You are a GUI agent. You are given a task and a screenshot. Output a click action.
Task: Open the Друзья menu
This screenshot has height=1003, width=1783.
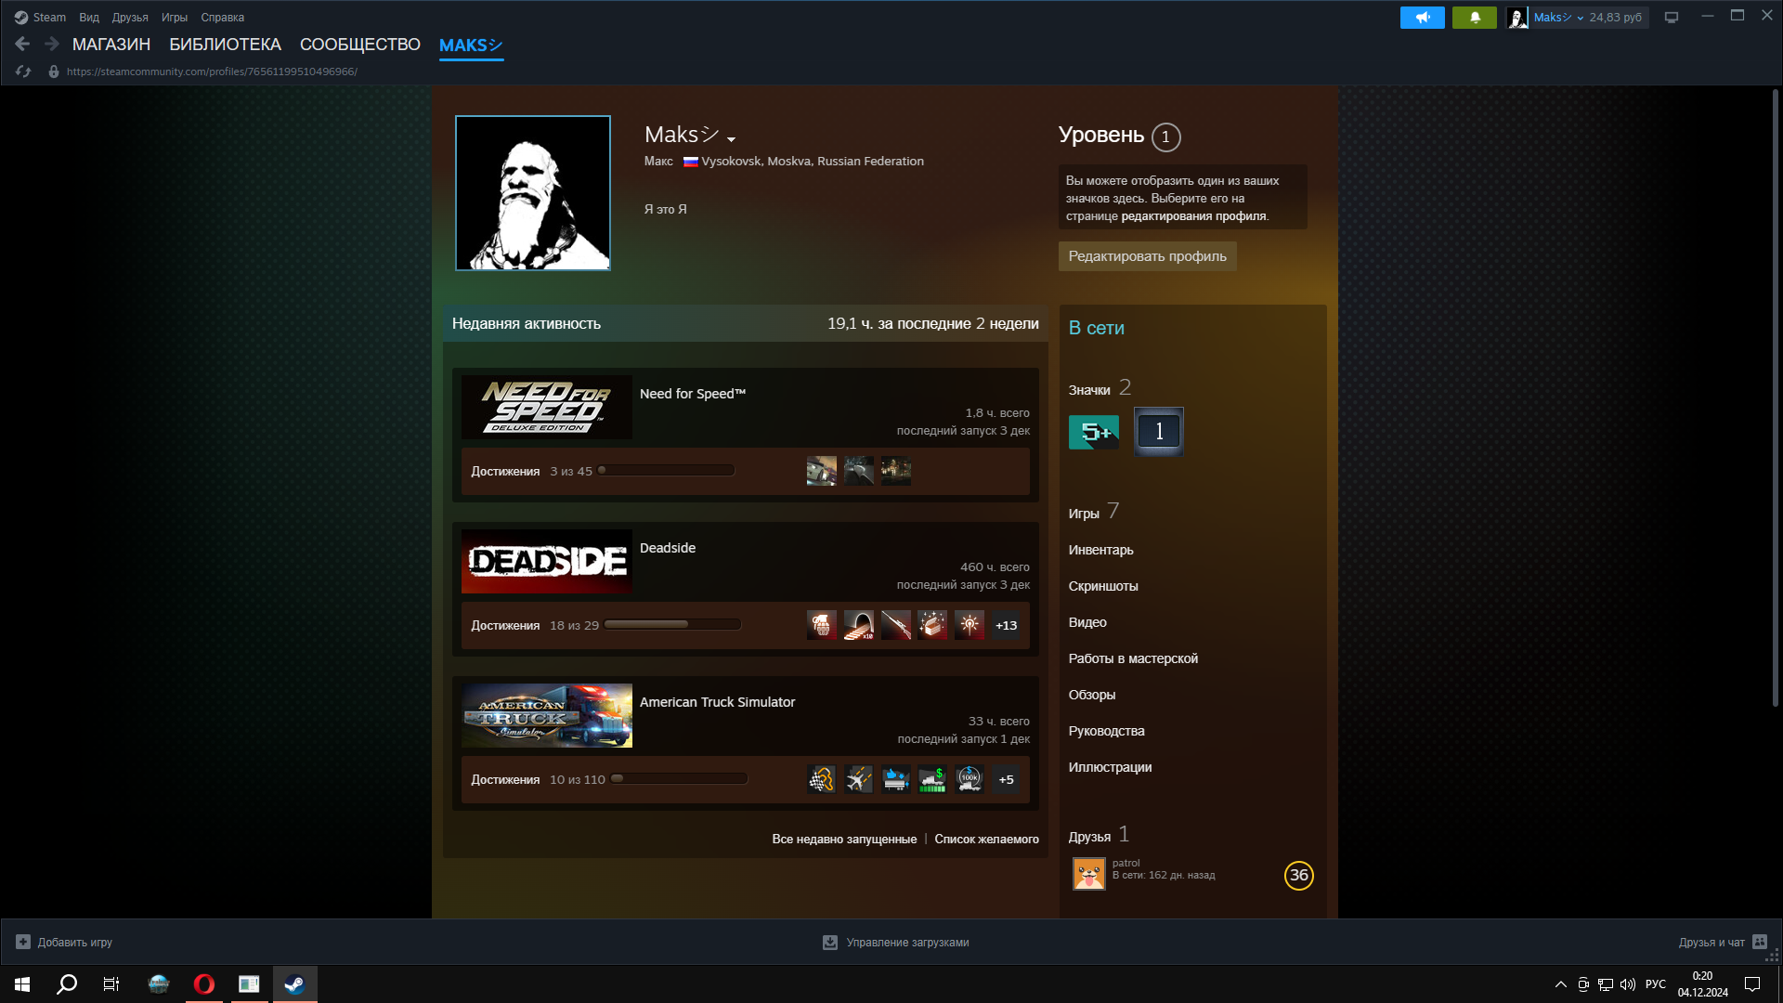(130, 18)
